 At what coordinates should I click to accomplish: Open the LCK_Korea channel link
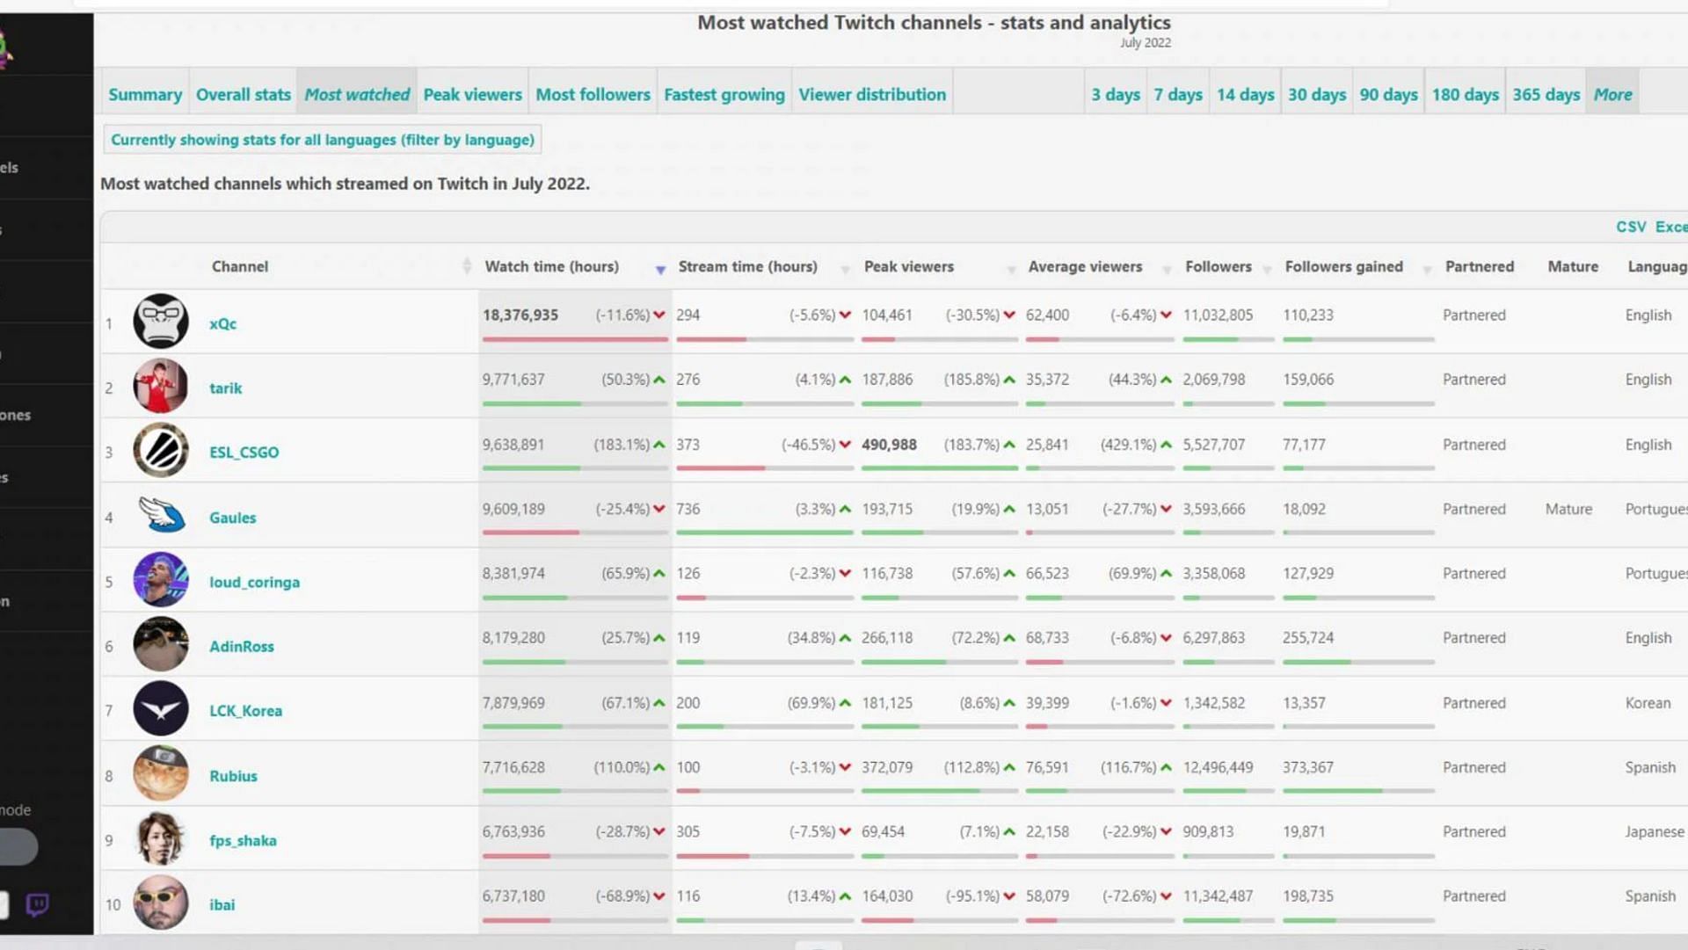pyautogui.click(x=245, y=711)
